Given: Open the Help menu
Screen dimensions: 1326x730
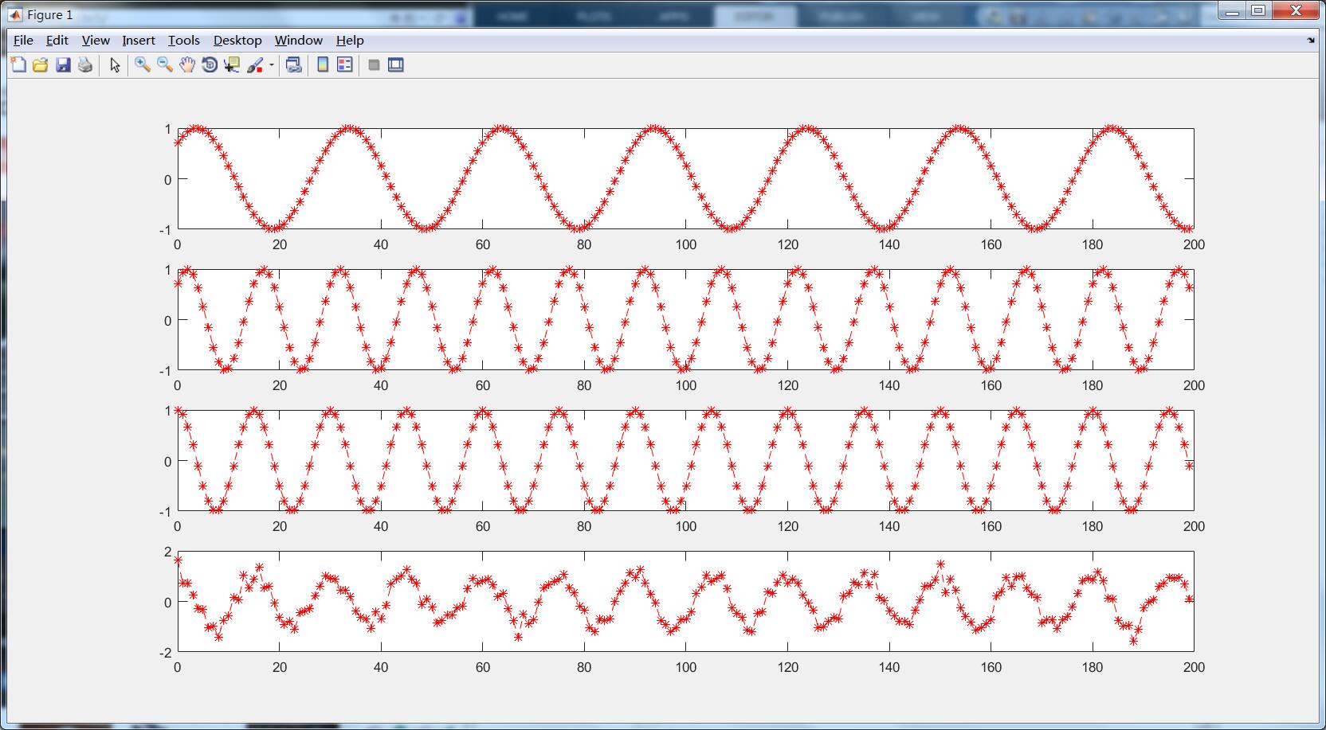Looking at the screenshot, I should 350,40.
